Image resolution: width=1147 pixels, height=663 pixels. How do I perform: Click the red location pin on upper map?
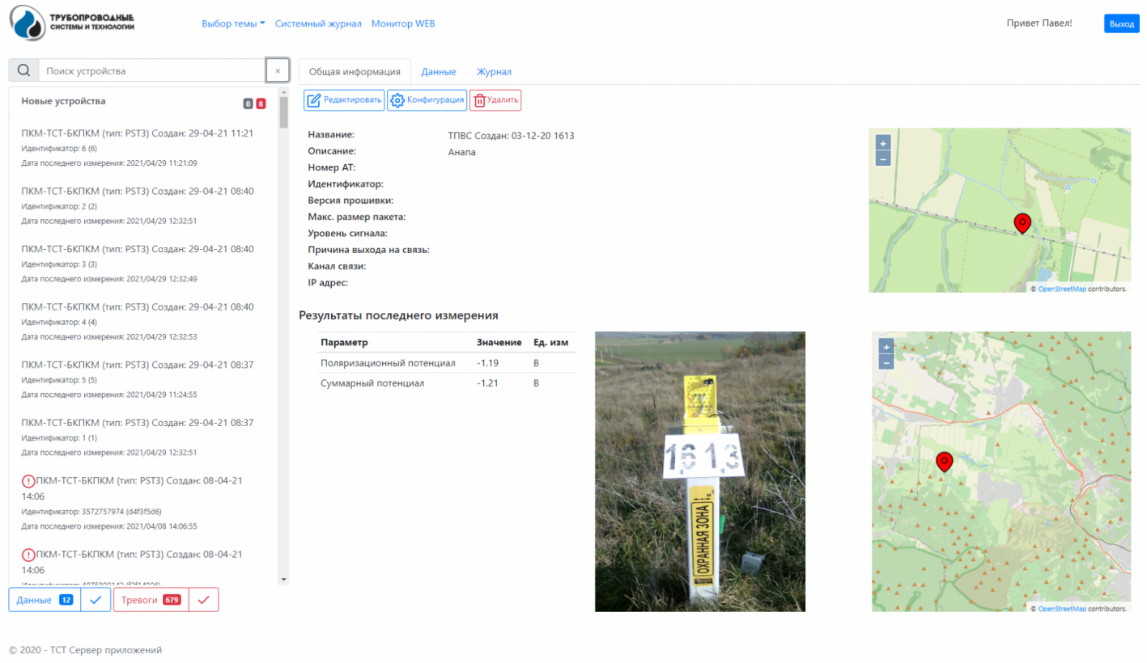[1022, 224]
